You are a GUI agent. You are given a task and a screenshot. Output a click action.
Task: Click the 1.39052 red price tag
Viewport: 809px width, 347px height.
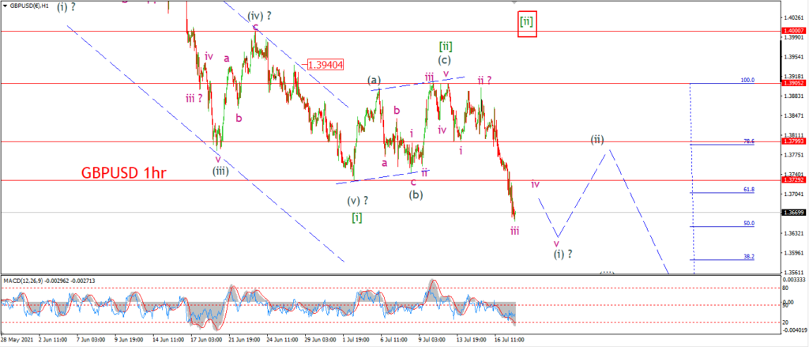click(793, 83)
